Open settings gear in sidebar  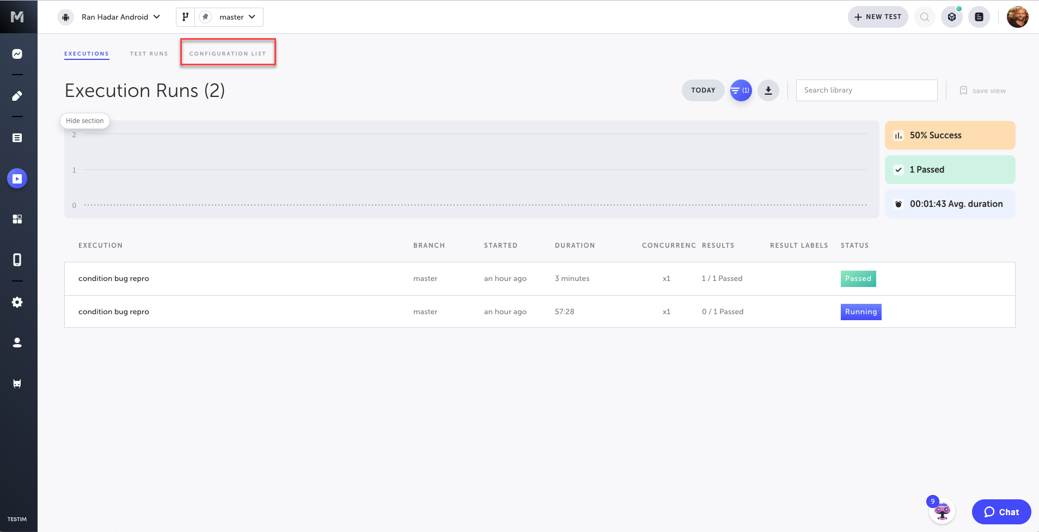[17, 302]
